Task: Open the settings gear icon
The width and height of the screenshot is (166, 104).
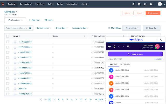Action: (x=145, y=4)
